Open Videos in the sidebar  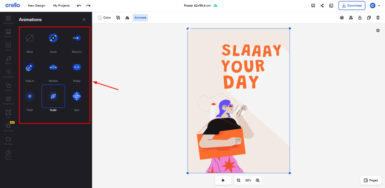pos(8,47)
